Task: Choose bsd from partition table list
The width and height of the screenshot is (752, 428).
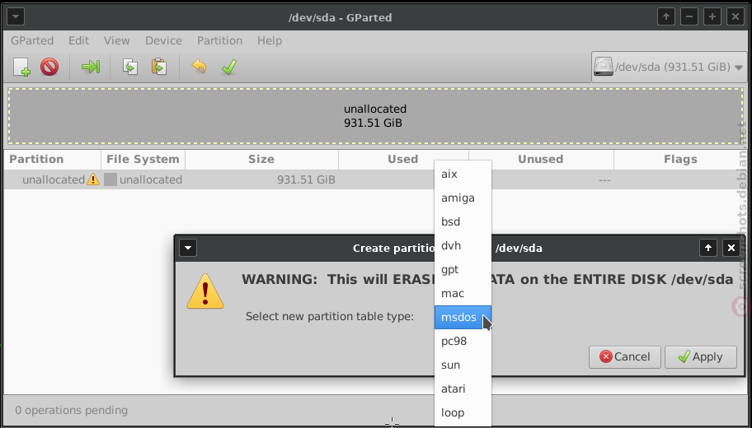Action: (x=463, y=221)
